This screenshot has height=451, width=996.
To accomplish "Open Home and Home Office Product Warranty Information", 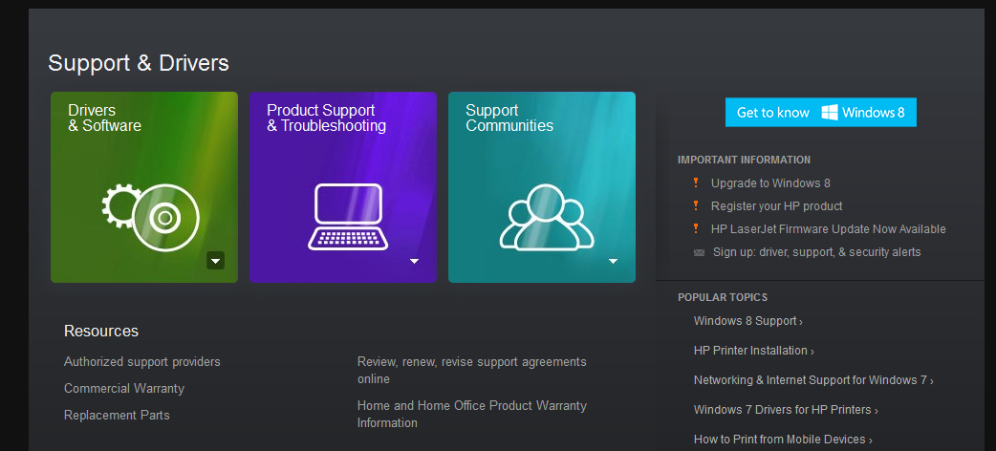I will click(472, 414).
